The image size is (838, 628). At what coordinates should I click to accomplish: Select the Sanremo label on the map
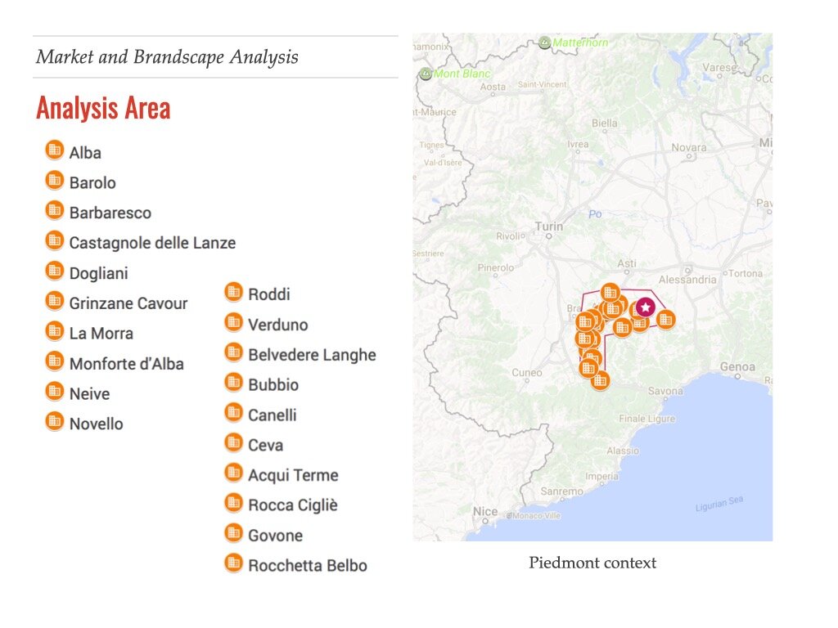561,491
